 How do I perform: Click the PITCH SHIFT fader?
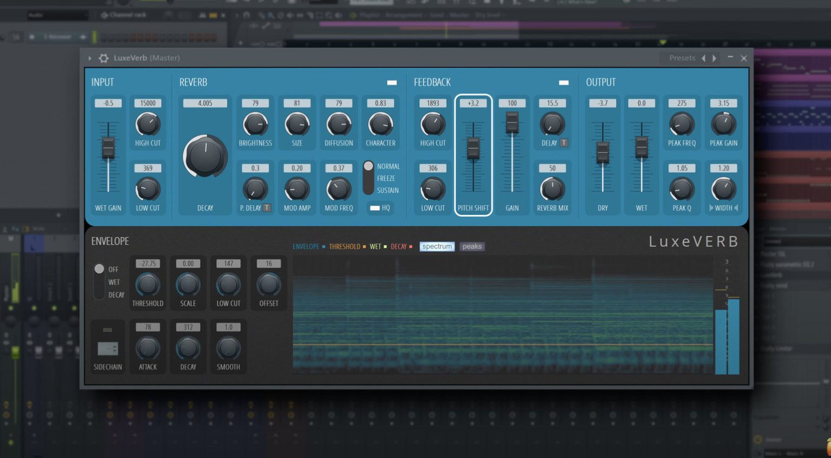click(473, 149)
